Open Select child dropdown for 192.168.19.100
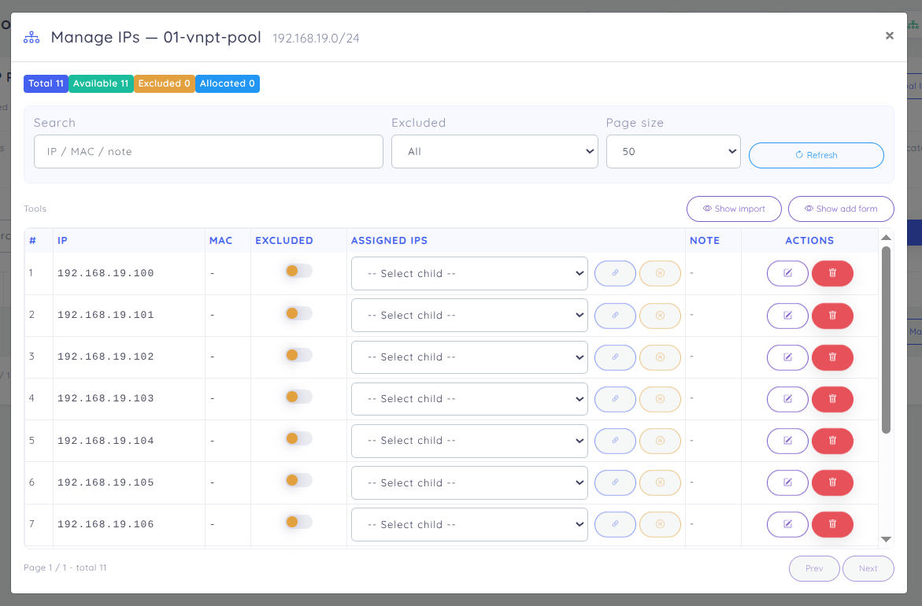 [x=469, y=273]
